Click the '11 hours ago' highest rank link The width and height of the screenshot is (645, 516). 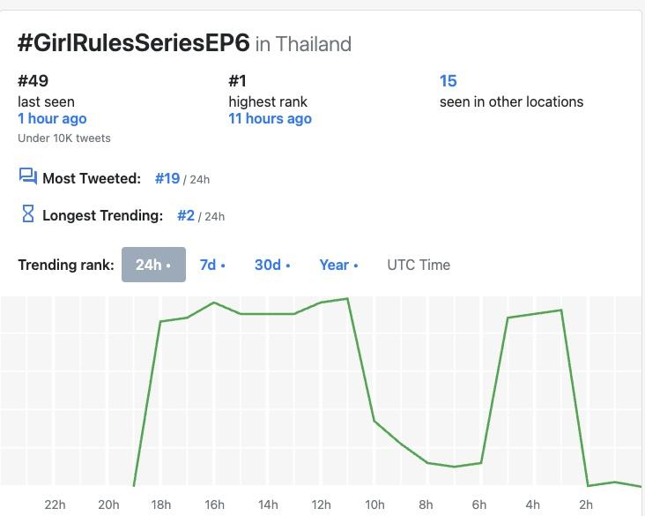click(270, 118)
